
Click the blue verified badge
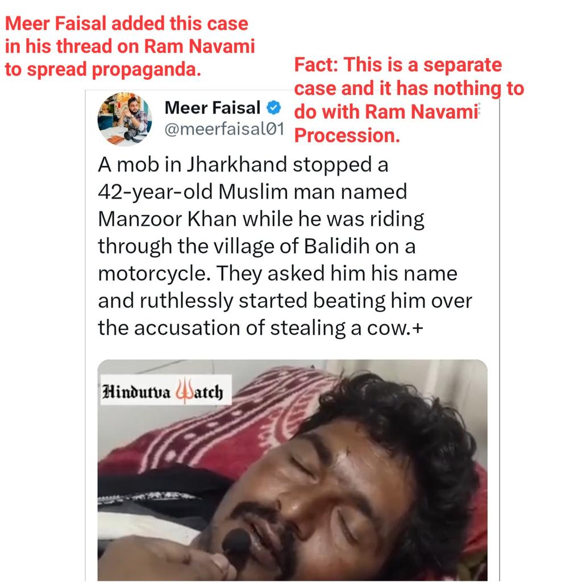click(273, 107)
